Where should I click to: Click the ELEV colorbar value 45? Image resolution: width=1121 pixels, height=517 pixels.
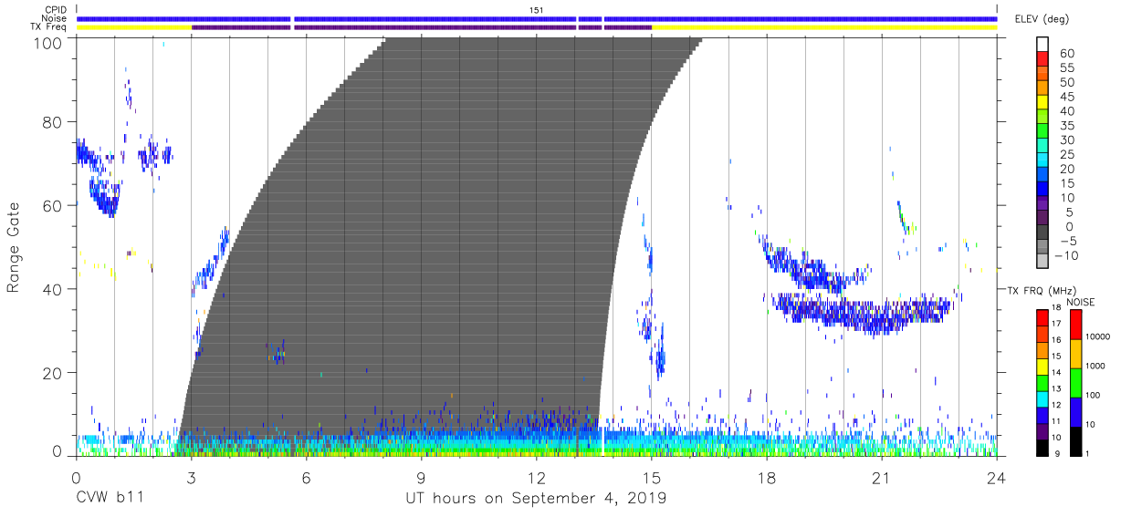click(1065, 97)
